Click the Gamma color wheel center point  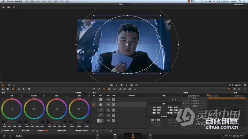click(x=34, y=109)
